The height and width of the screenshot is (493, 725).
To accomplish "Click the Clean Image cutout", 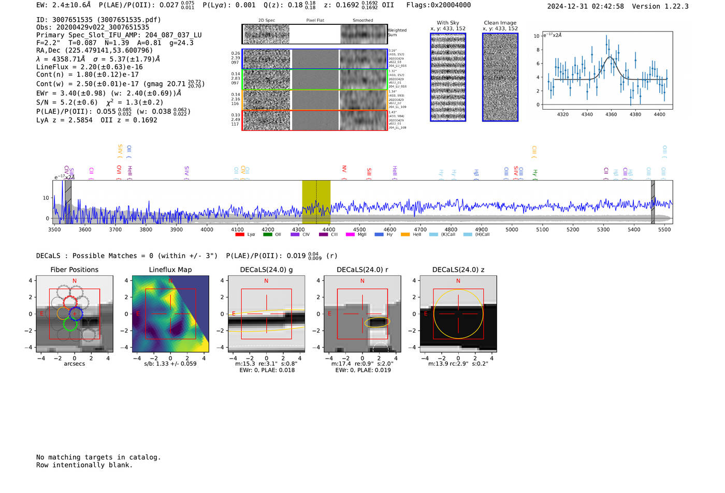I will point(500,77).
